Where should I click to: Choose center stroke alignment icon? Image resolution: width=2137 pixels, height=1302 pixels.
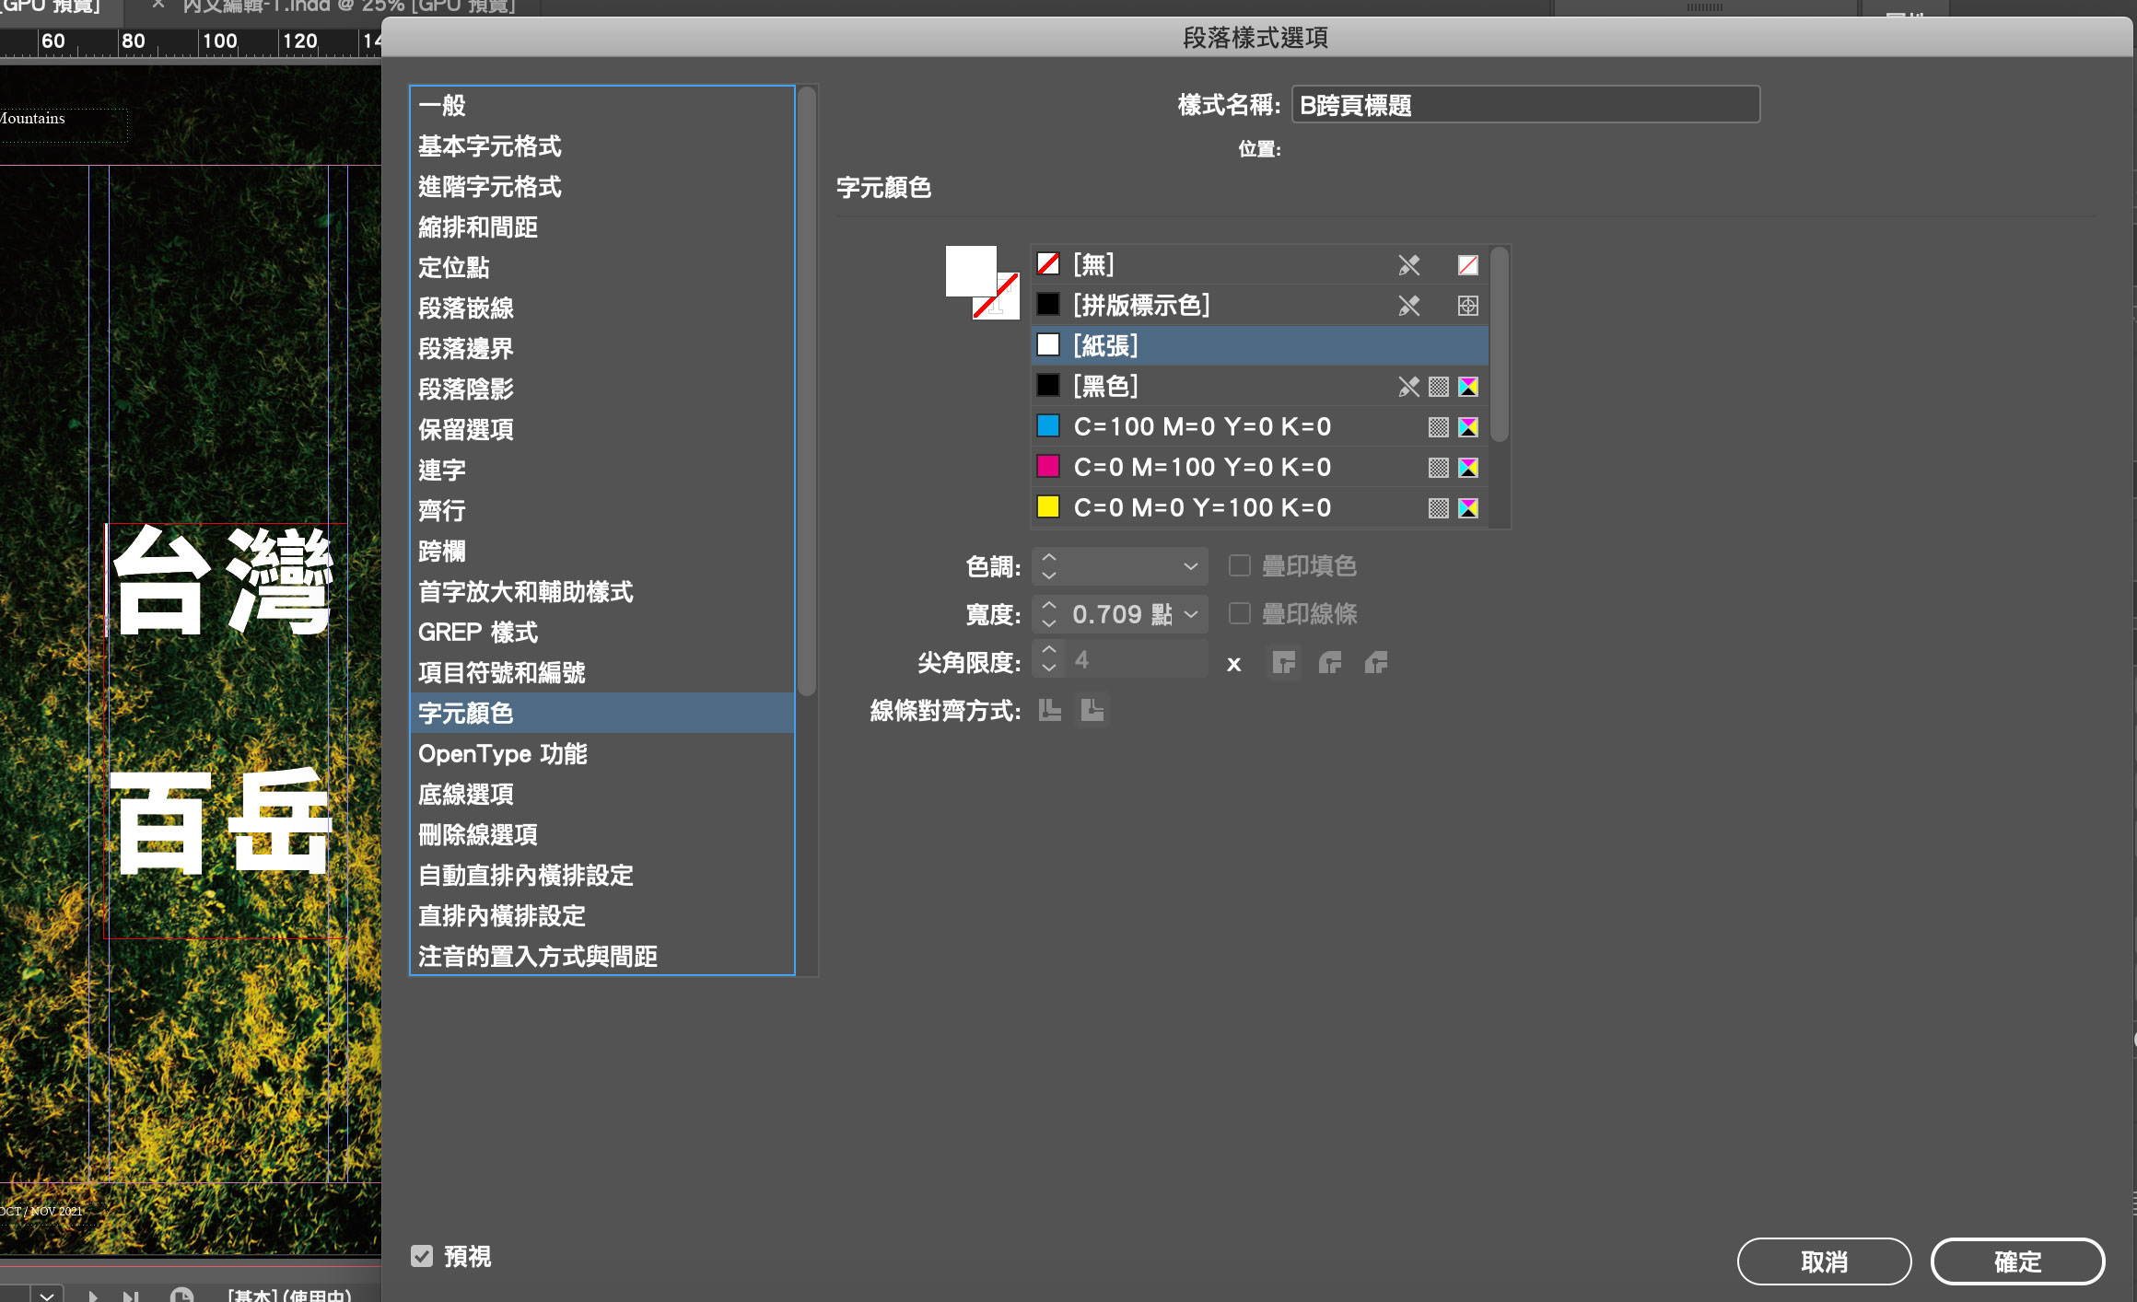click(x=1050, y=710)
